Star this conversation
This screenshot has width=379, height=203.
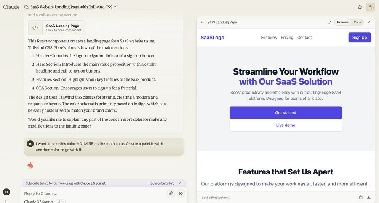point(360,7)
